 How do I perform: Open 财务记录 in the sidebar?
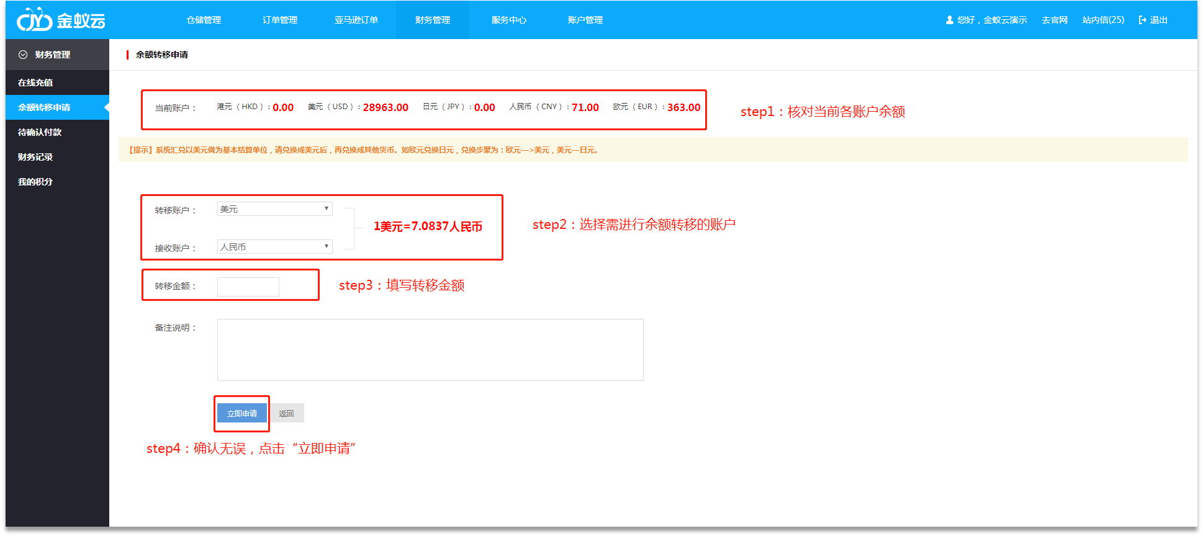click(35, 157)
